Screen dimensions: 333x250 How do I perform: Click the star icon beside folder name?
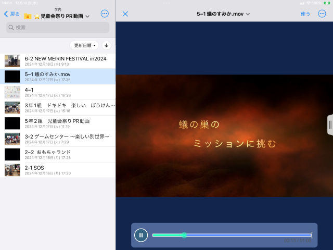[37, 16]
